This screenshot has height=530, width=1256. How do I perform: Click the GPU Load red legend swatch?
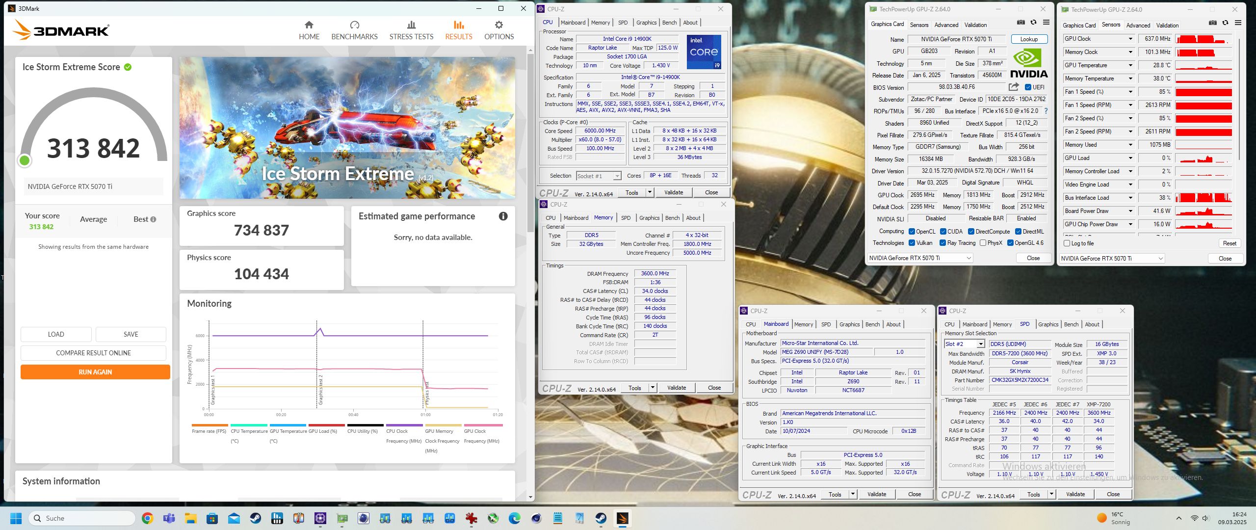(327, 425)
